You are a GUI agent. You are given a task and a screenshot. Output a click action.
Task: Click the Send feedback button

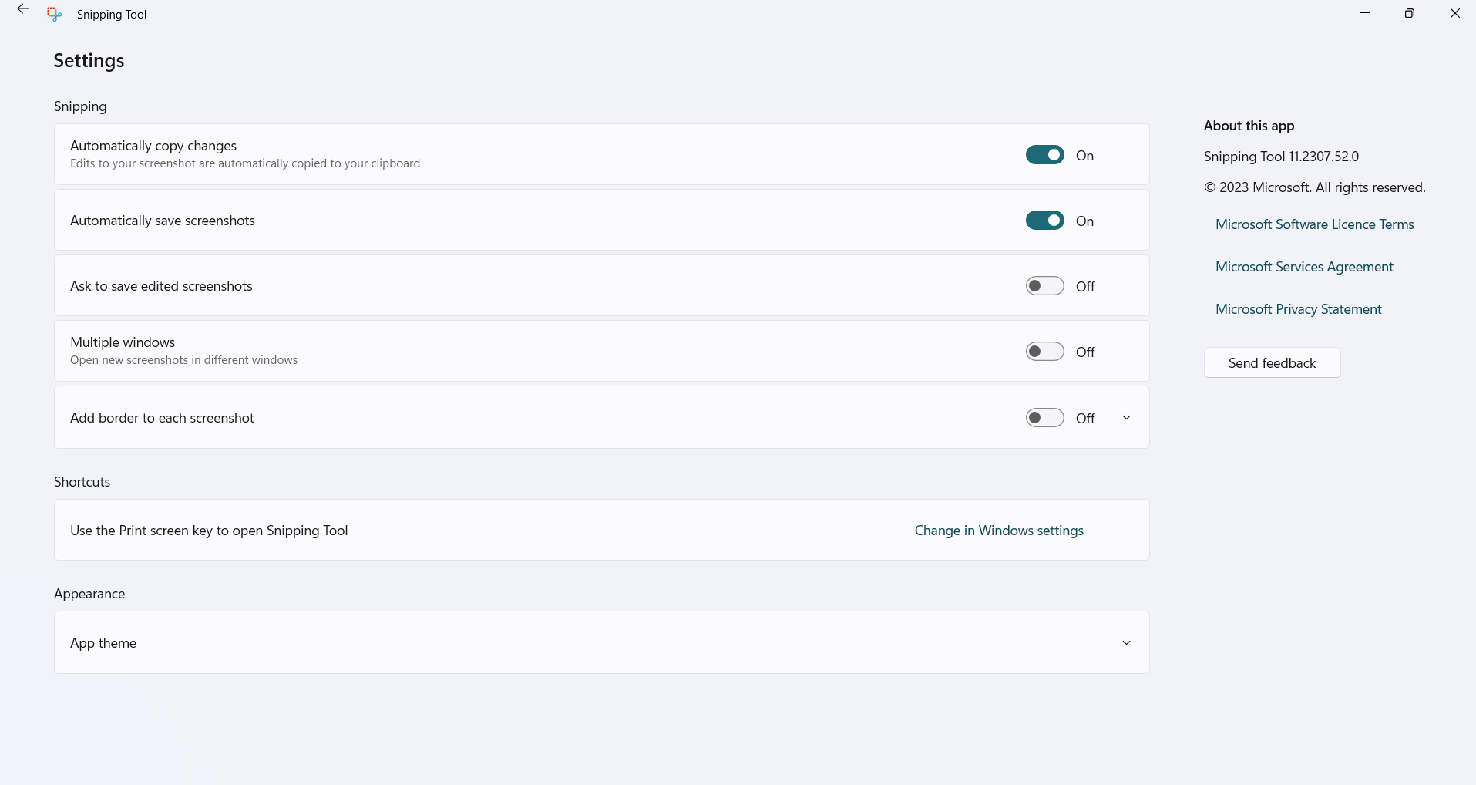pos(1272,362)
